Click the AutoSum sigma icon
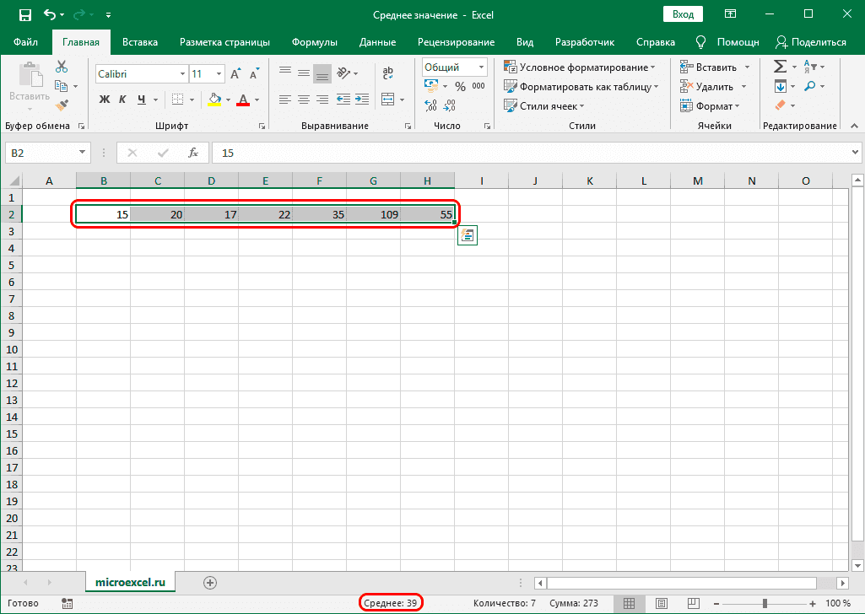This screenshot has height=614, width=865. [x=780, y=67]
